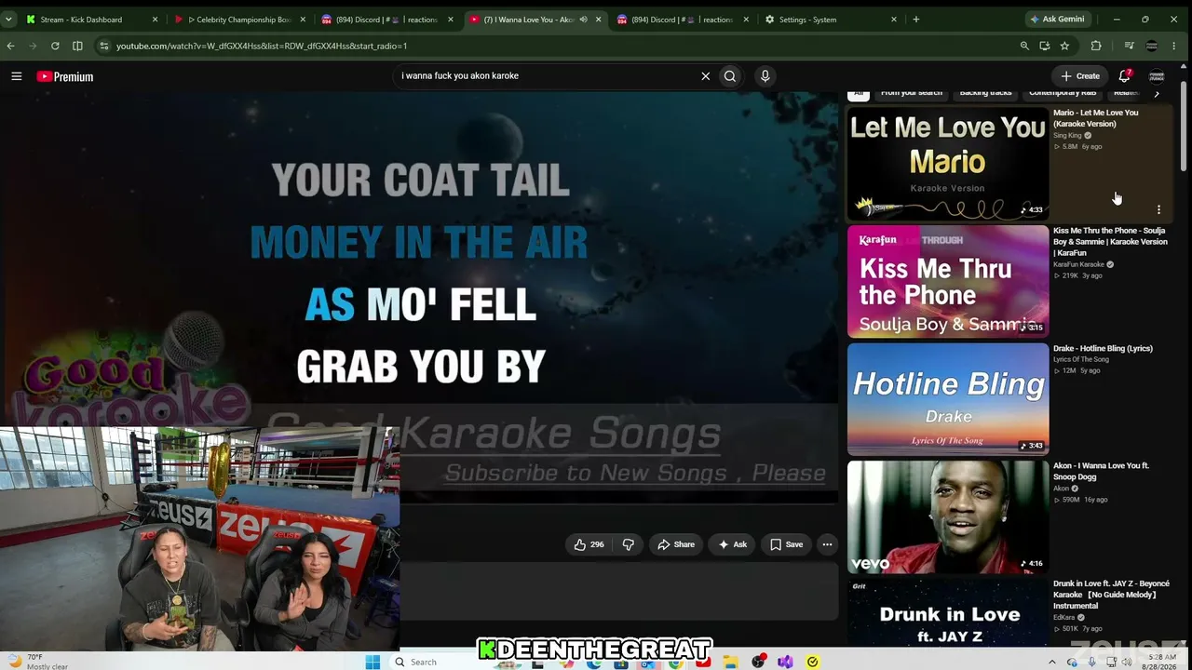Viewport: 1192px width, 670px height.
Task: Click the page vertical scrollbar thumb
Action: click(x=1184, y=126)
